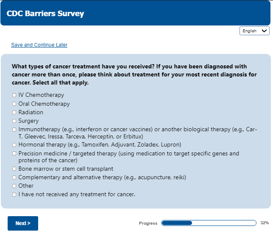Select the Other checkbox
This screenshot has width=273, height=234.
tap(14, 186)
